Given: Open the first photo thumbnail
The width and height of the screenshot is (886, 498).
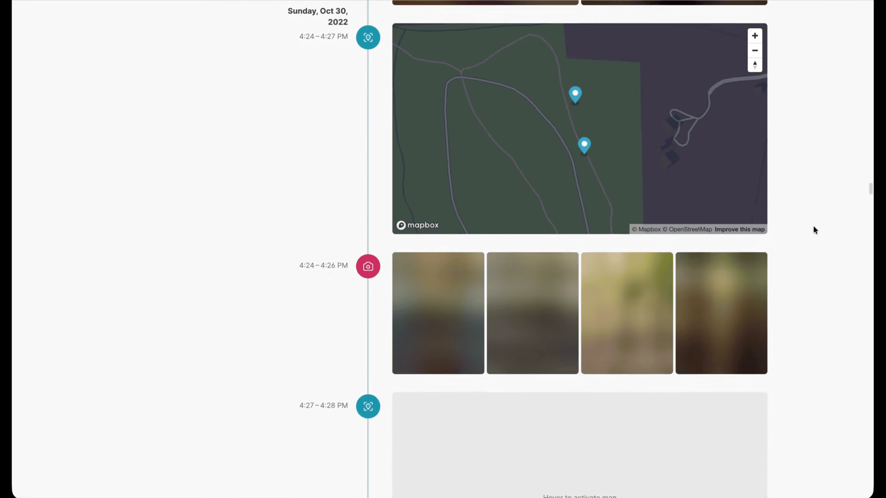Looking at the screenshot, I should click(438, 313).
